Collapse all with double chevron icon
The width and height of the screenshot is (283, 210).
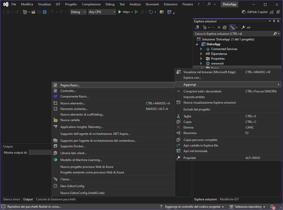coord(219,27)
